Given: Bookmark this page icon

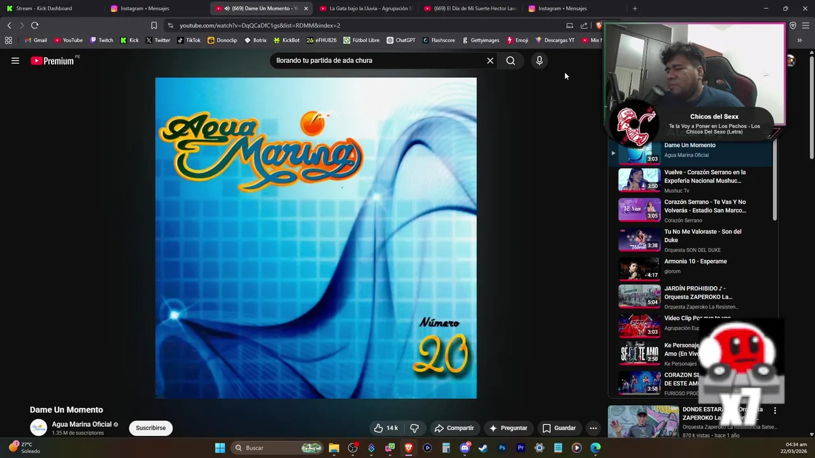Looking at the screenshot, I should pyautogui.click(x=153, y=25).
